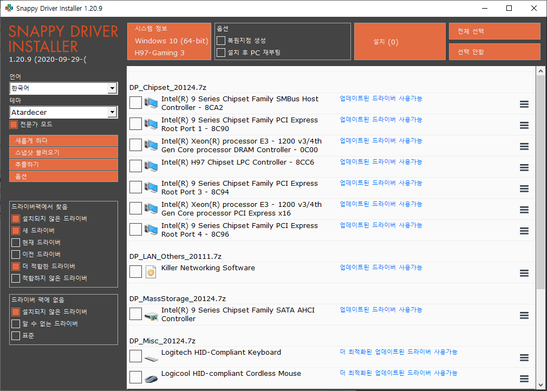The image size is (547, 391).
Task: Click 새롭게 하다 refresh menu item
Action: pyautogui.click(x=63, y=141)
